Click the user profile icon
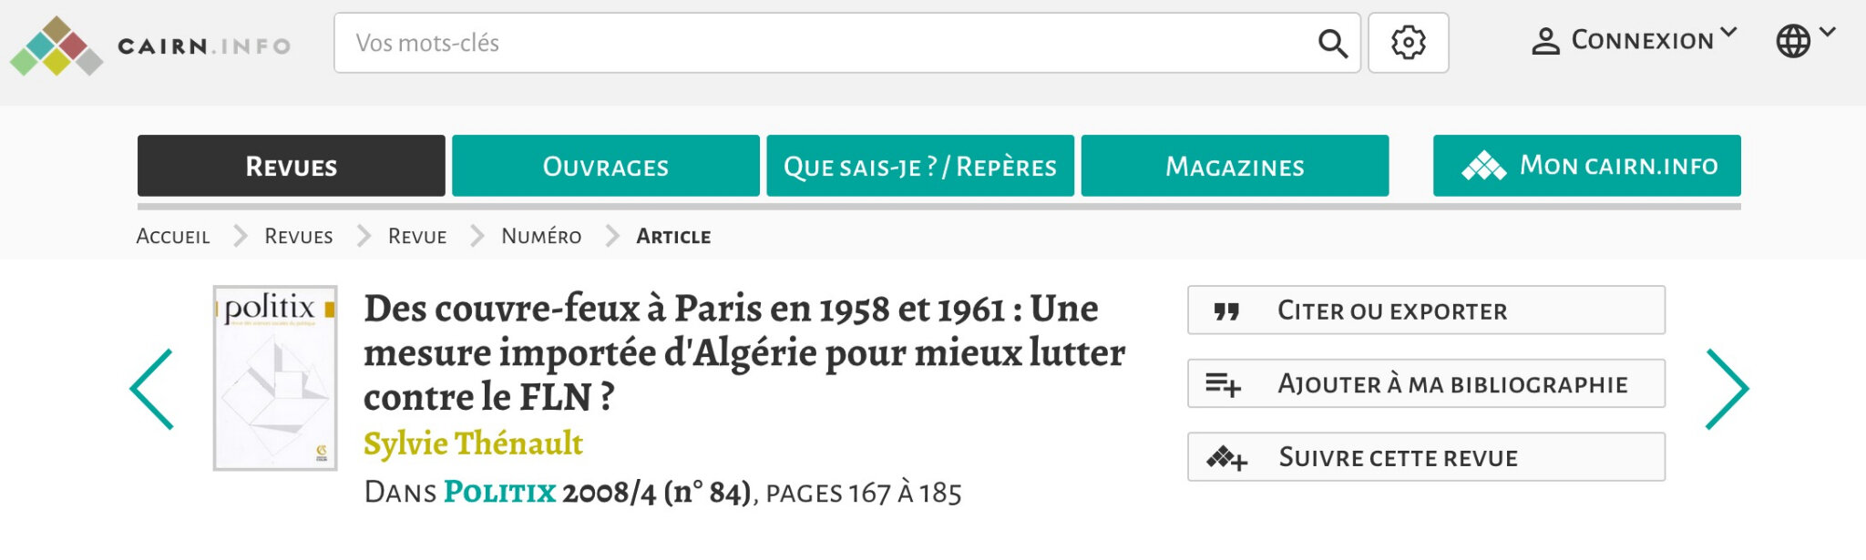The height and width of the screenshot is (560, 1866). coord(1545,41)
